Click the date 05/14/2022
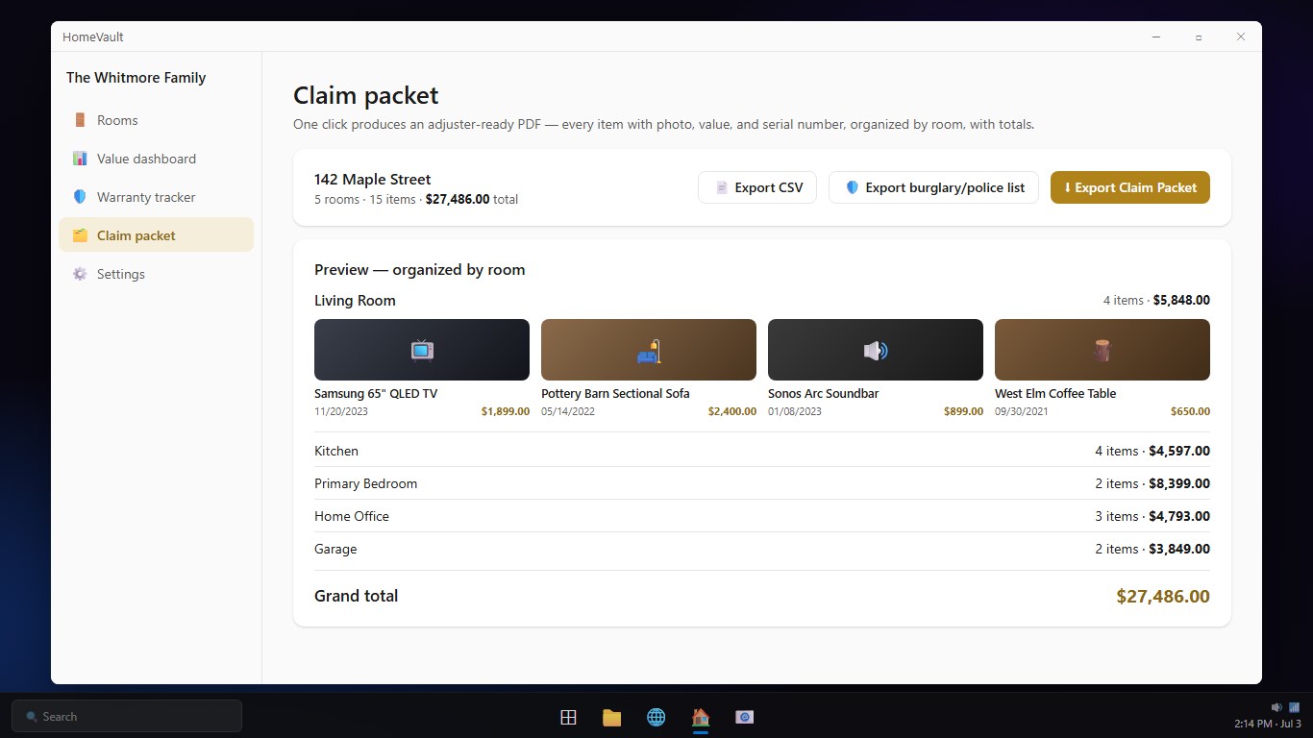This screenshot has width=1313, height=738. (x=568, y=411)
